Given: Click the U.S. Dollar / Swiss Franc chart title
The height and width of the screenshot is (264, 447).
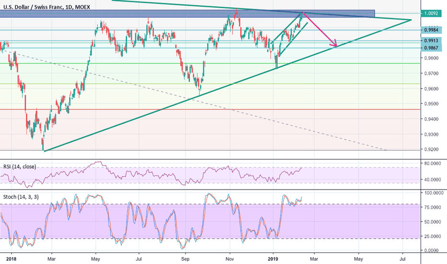Looking at the screenshot, I should click(47, 7).
